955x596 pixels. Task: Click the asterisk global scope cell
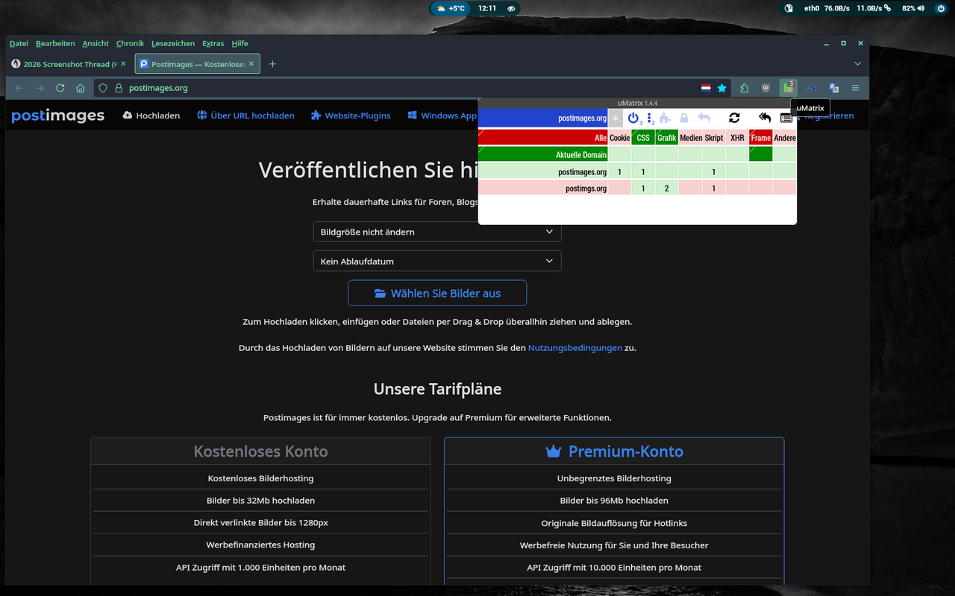click(616, 118)
